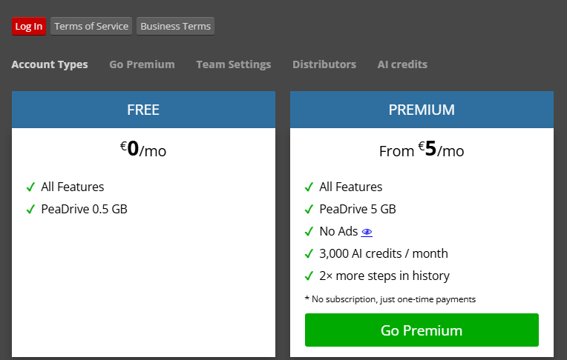Click the checkmark beside PeaDrive 0.5 GB
This screenshot has height=360, width=567.
30,209
